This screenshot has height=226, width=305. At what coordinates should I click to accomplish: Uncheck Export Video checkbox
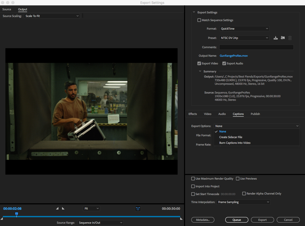click(x=199, y=63)
